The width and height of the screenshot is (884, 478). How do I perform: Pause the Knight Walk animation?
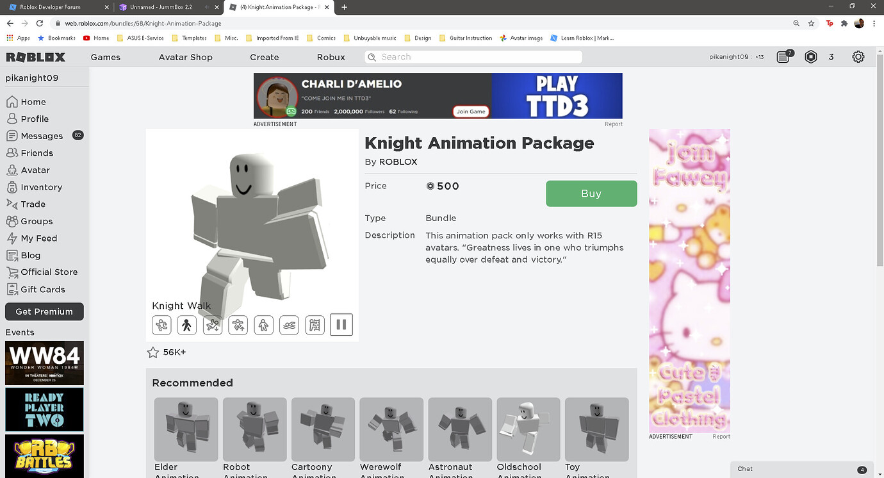(341, 325)
